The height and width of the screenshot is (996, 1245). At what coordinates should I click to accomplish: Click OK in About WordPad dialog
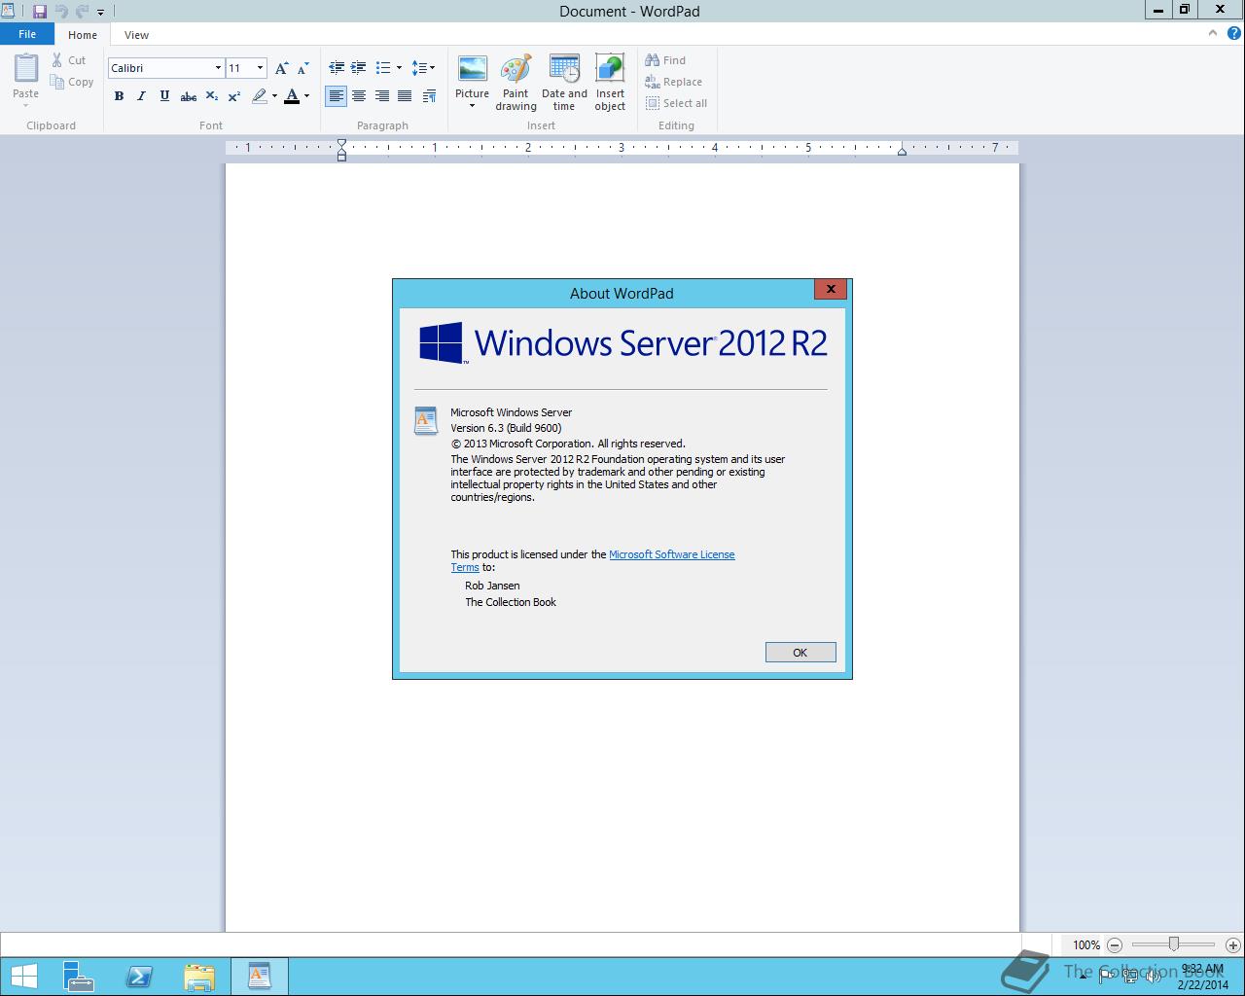click(x=800, y=653)
